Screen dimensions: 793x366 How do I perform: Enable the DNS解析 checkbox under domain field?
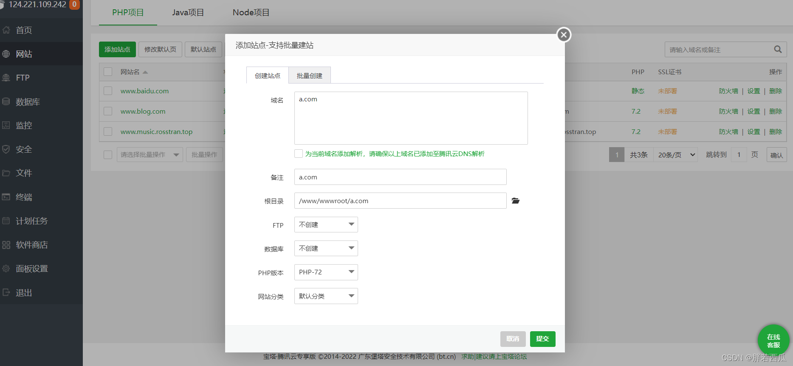click(x=299, y=154)
